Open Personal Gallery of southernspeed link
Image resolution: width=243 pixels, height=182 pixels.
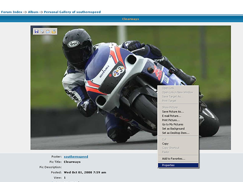[72, 12]
